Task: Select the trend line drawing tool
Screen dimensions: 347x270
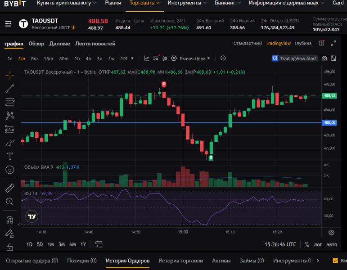Action: click(10, 89)
